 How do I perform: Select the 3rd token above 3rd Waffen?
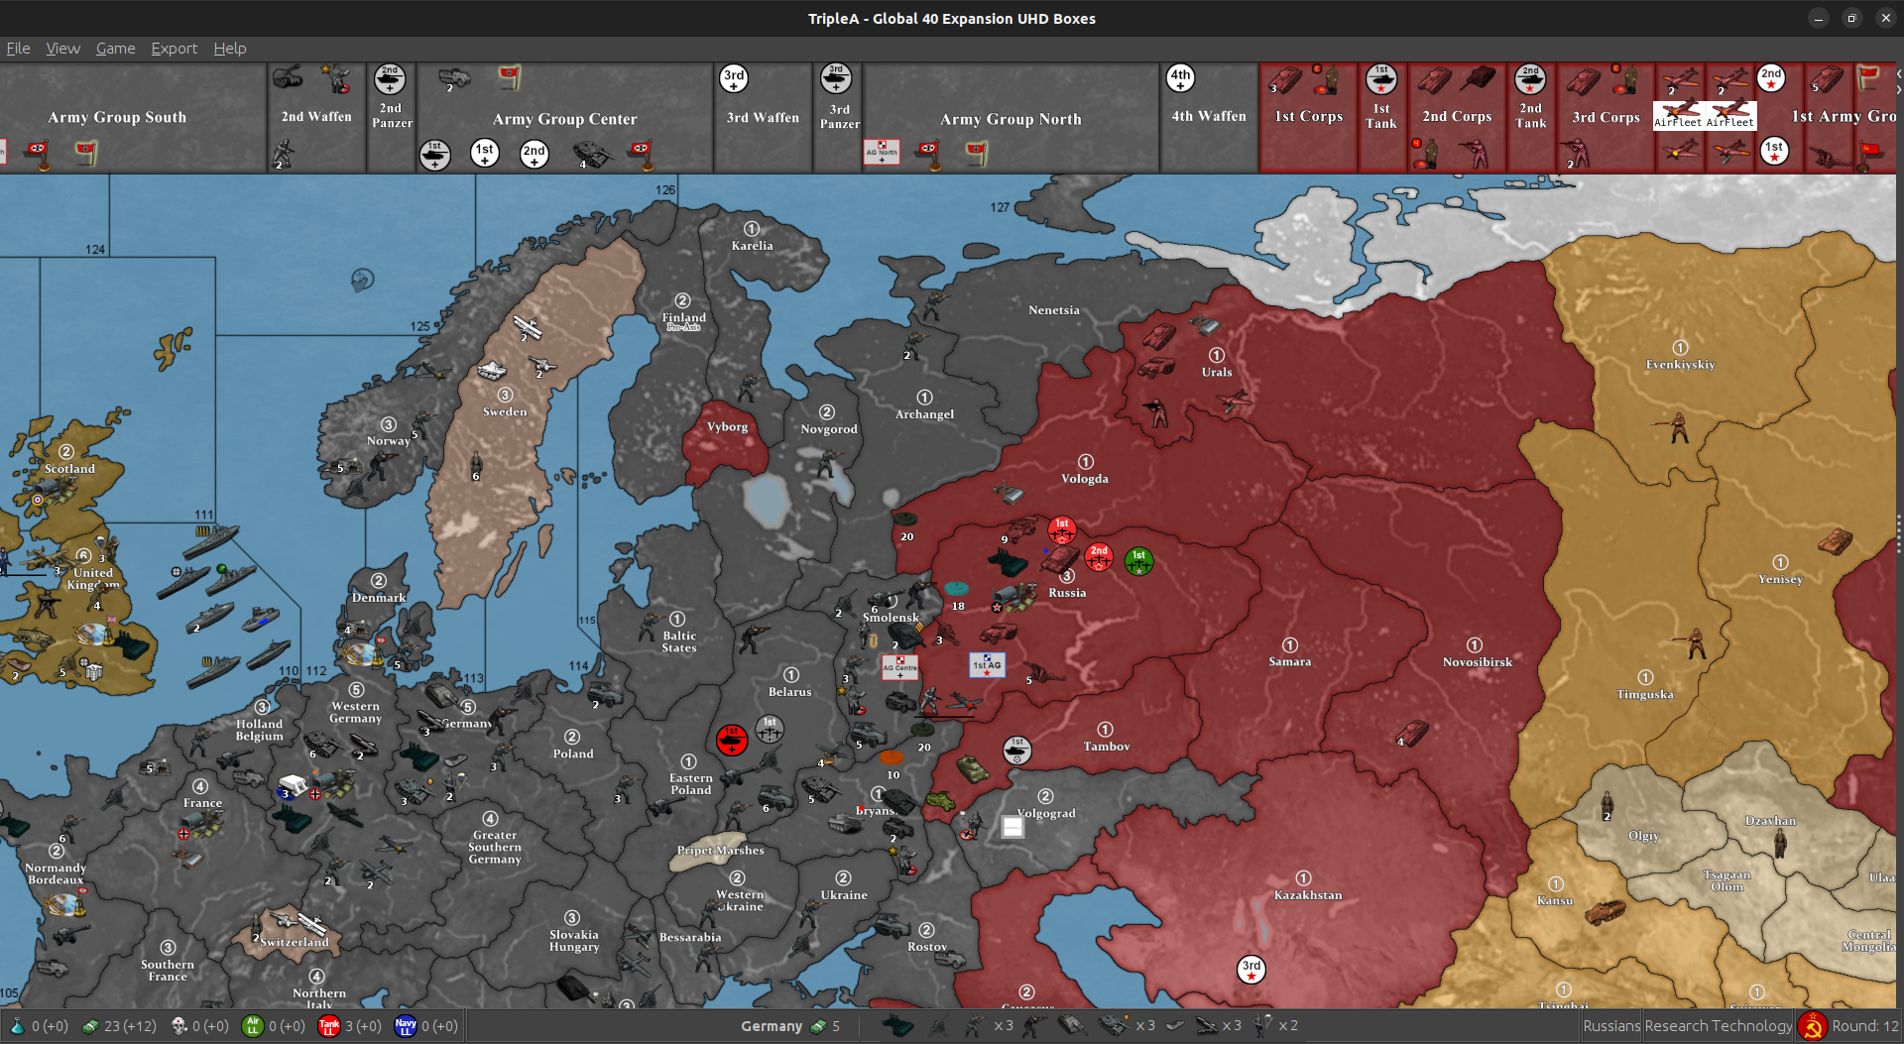734,78
